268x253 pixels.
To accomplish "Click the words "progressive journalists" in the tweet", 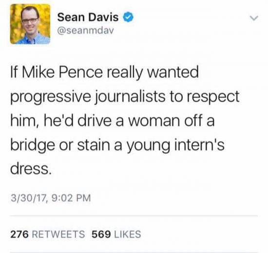I will point(88,97).
